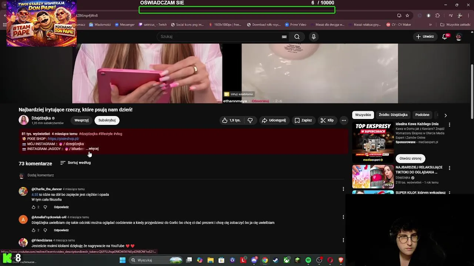Open Chrome icon on the taskbar
This screenshot has height=266, width=474.
265,260
